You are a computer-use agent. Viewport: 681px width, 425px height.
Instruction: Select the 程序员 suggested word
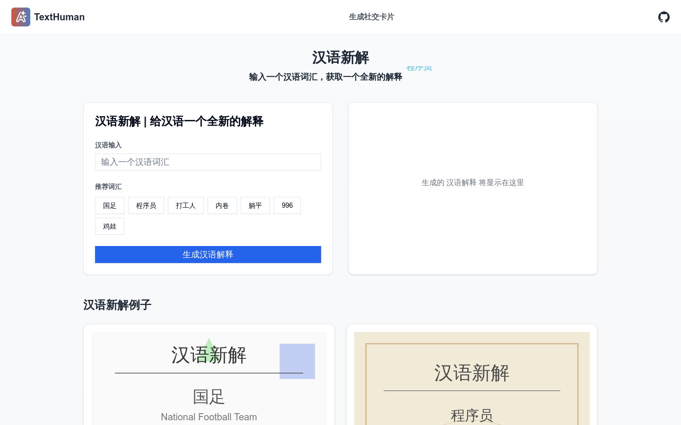tap(146, 205)
